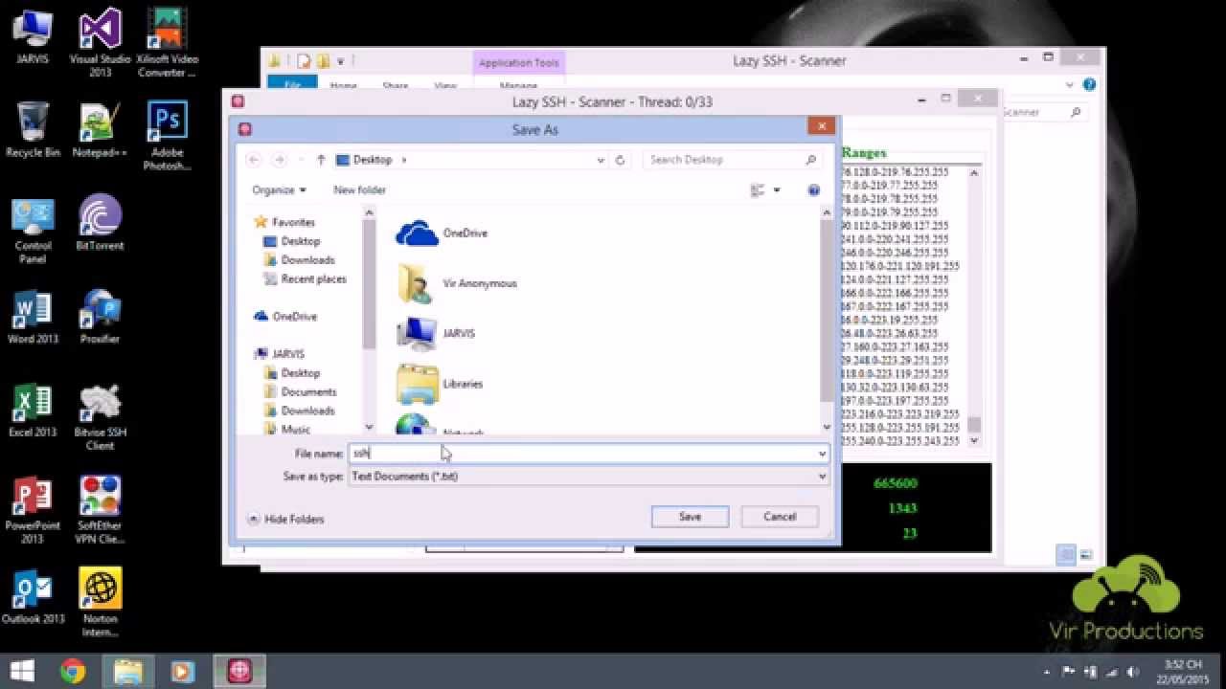Open the media player taskbar icon
This screenshot has width=1226, height=689.
pos(182,671)
